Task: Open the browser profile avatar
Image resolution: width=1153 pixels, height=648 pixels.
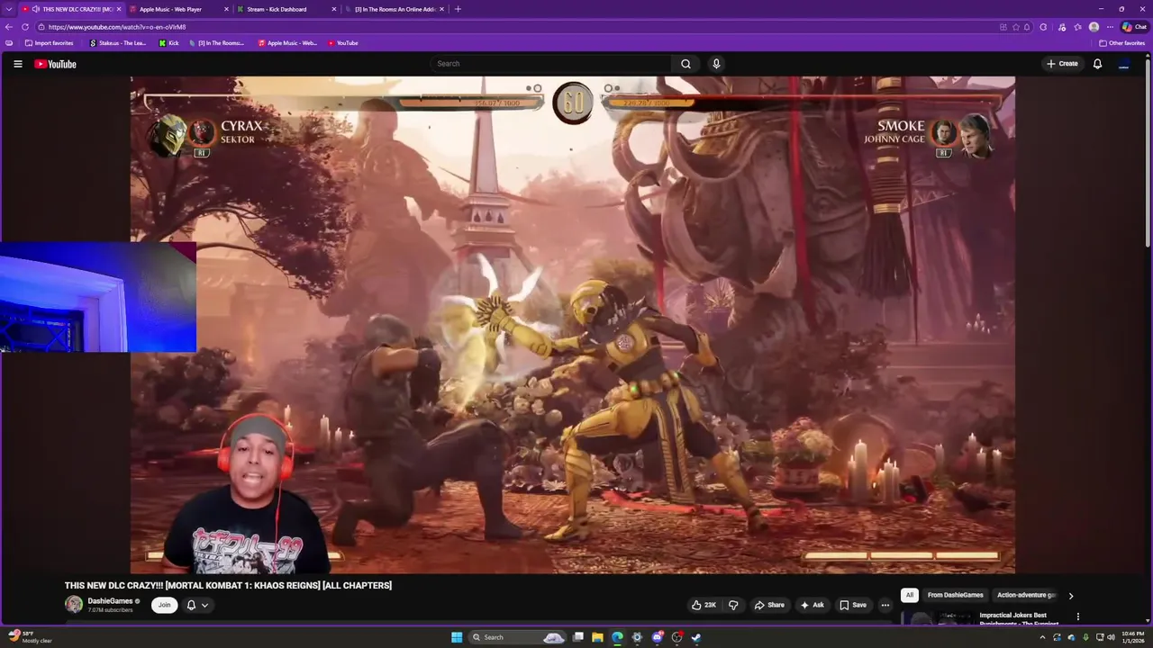Action: click(1094, 27)
